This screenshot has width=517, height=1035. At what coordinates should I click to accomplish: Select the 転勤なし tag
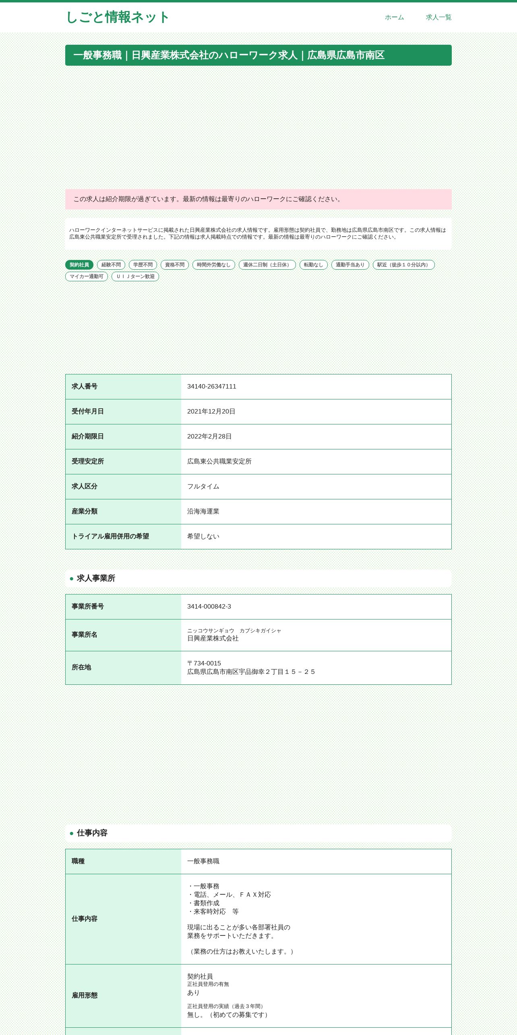click(314, 265)
